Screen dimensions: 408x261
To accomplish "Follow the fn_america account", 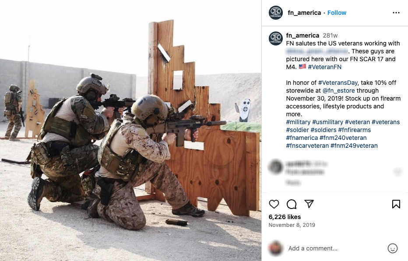I will (337, 13).
